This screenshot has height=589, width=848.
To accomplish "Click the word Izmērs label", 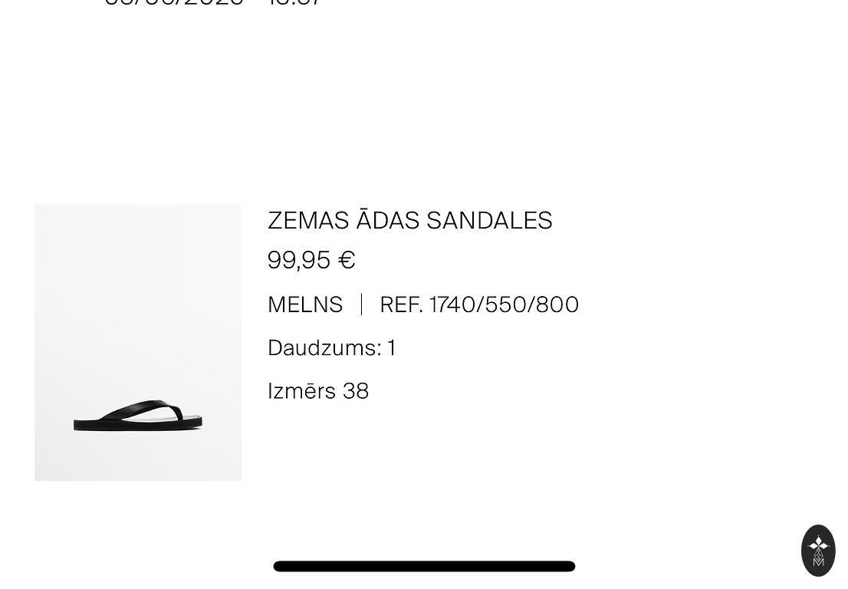I will click(301, 391).
